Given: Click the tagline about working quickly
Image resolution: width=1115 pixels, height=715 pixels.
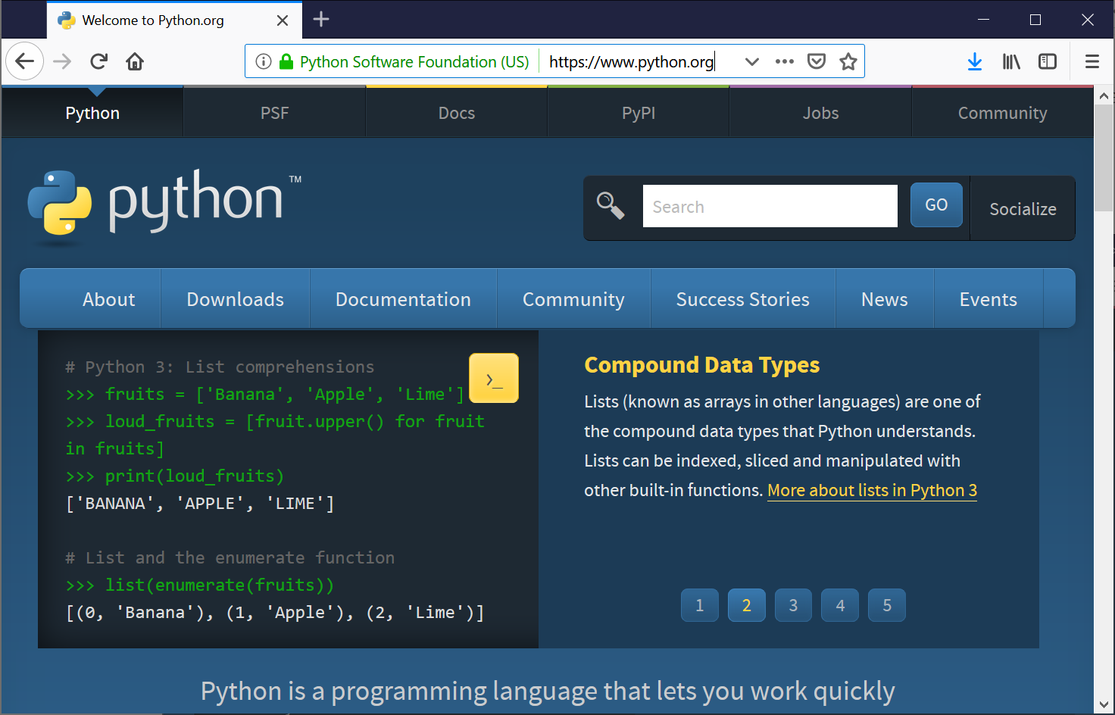Looking at the screenshot, I should coord(548,691).
